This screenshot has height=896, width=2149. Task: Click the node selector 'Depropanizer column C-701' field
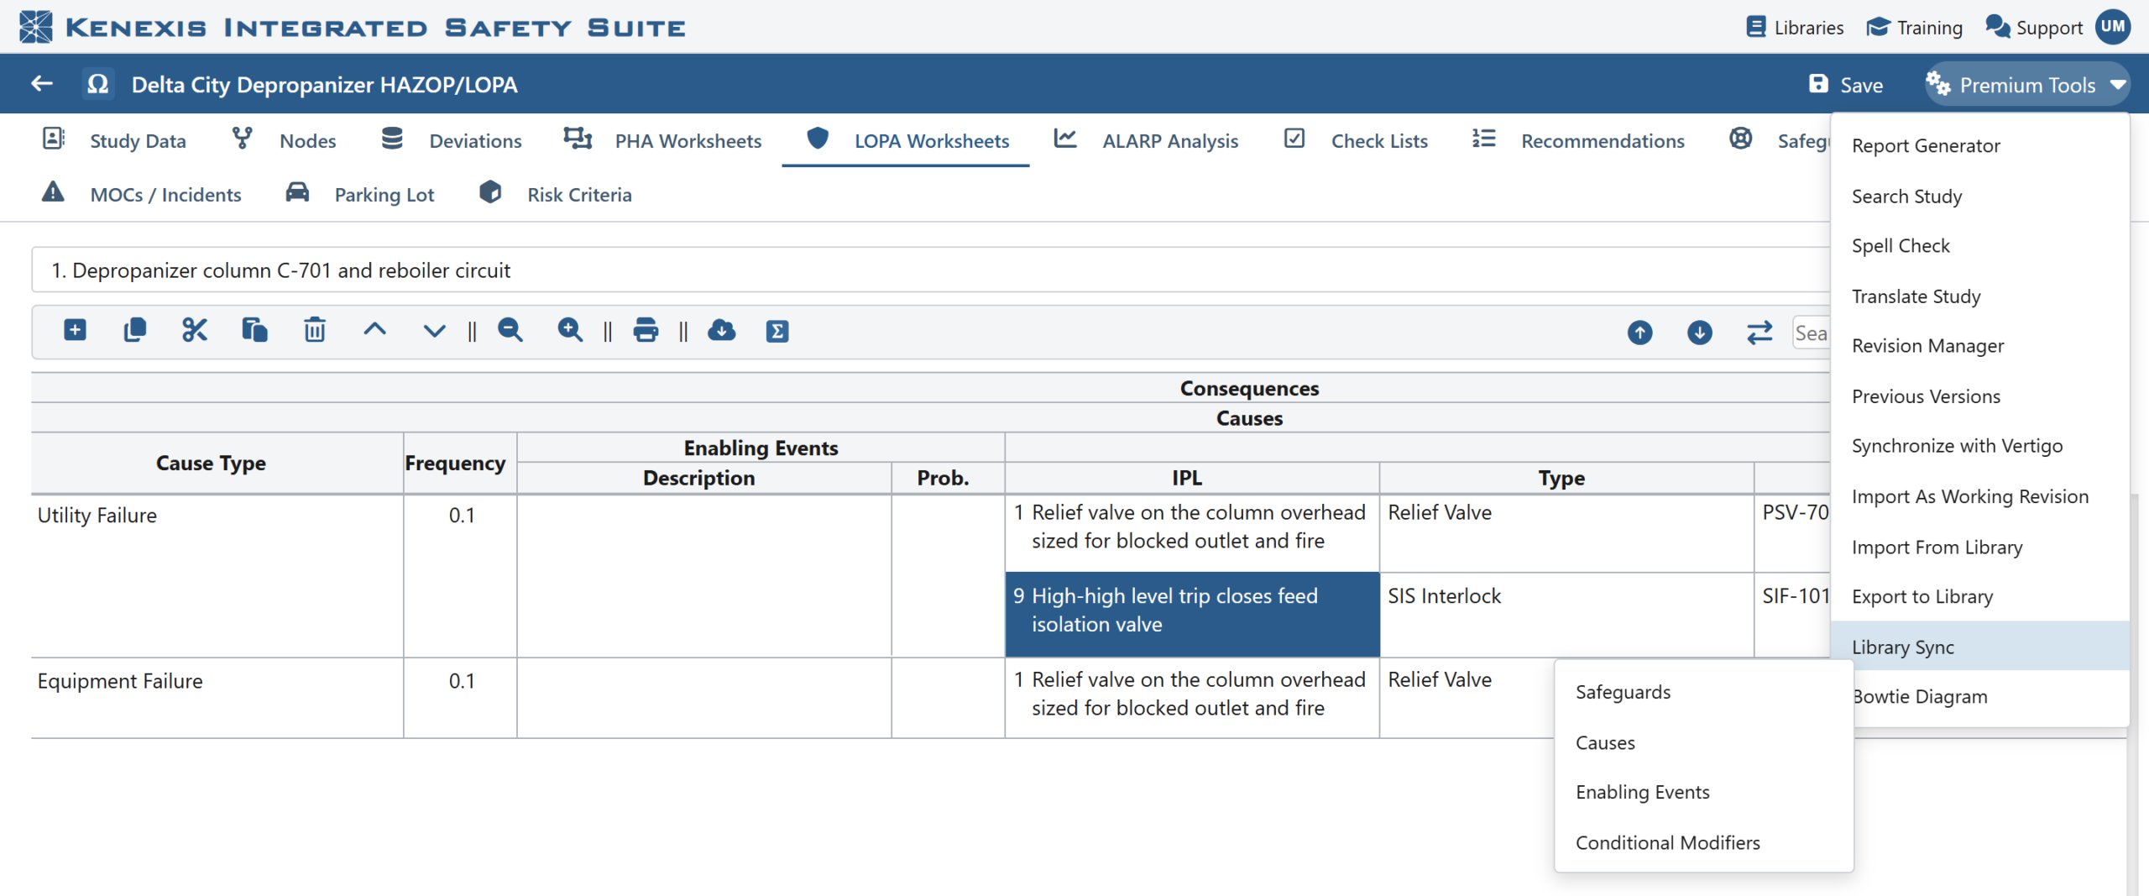pyautogui.click(x=931, y=270)
